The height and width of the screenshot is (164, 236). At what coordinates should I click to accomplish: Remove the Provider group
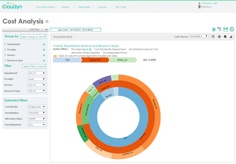pos(44,50)
